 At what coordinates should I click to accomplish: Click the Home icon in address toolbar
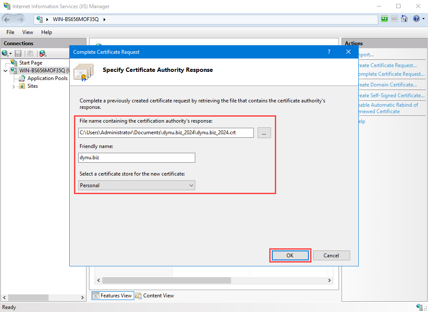pyautogui.click(x=404, y=19)
